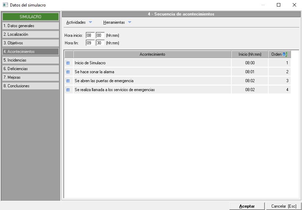Open the 8. Conclusiones section
This screenshot has height=210, width=302.
pos(30,86)
